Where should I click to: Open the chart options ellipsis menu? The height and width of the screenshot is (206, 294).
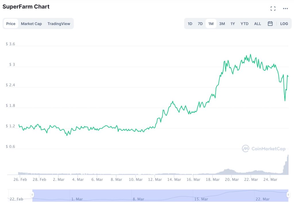coord(285,8)
